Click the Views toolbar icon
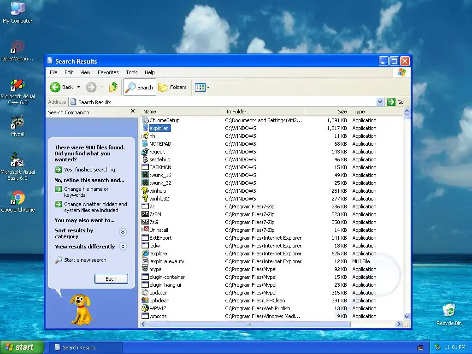This screenshot has width=472, height=354. 200,87
